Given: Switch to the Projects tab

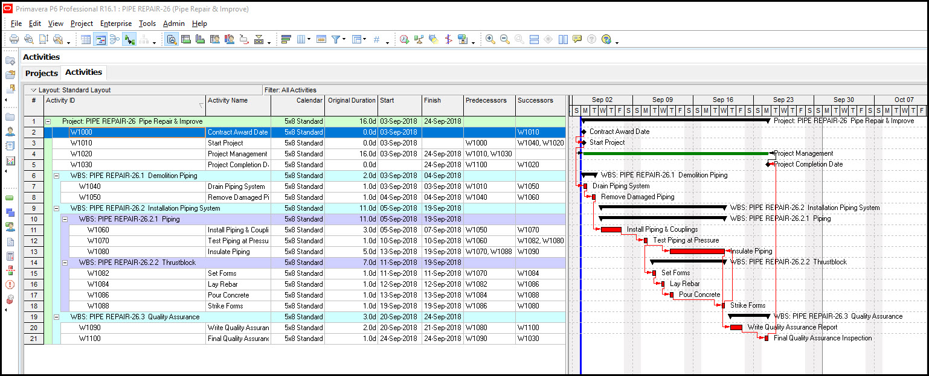Looking at the screenshot, I should pos(41,73).
